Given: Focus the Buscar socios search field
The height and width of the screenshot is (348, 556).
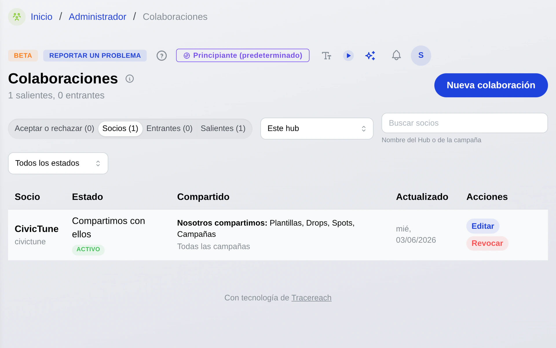Looking at the screenshot, I should pyautogui.click(x=464, y=123).
